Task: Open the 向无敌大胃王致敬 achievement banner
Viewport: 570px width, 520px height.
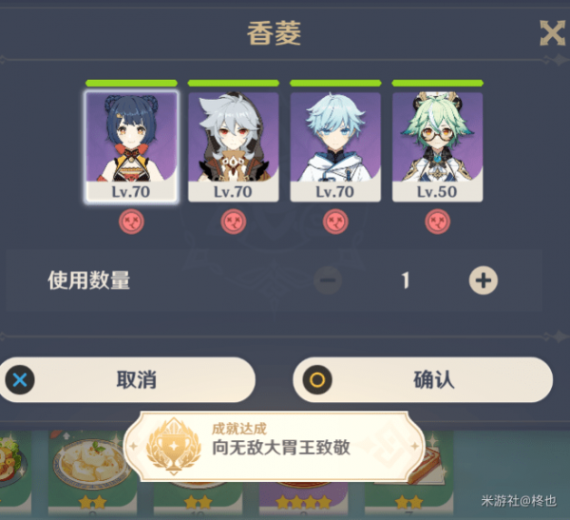Action: point(275,447)
